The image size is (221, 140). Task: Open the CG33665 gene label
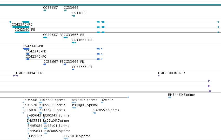pos(79,13)
